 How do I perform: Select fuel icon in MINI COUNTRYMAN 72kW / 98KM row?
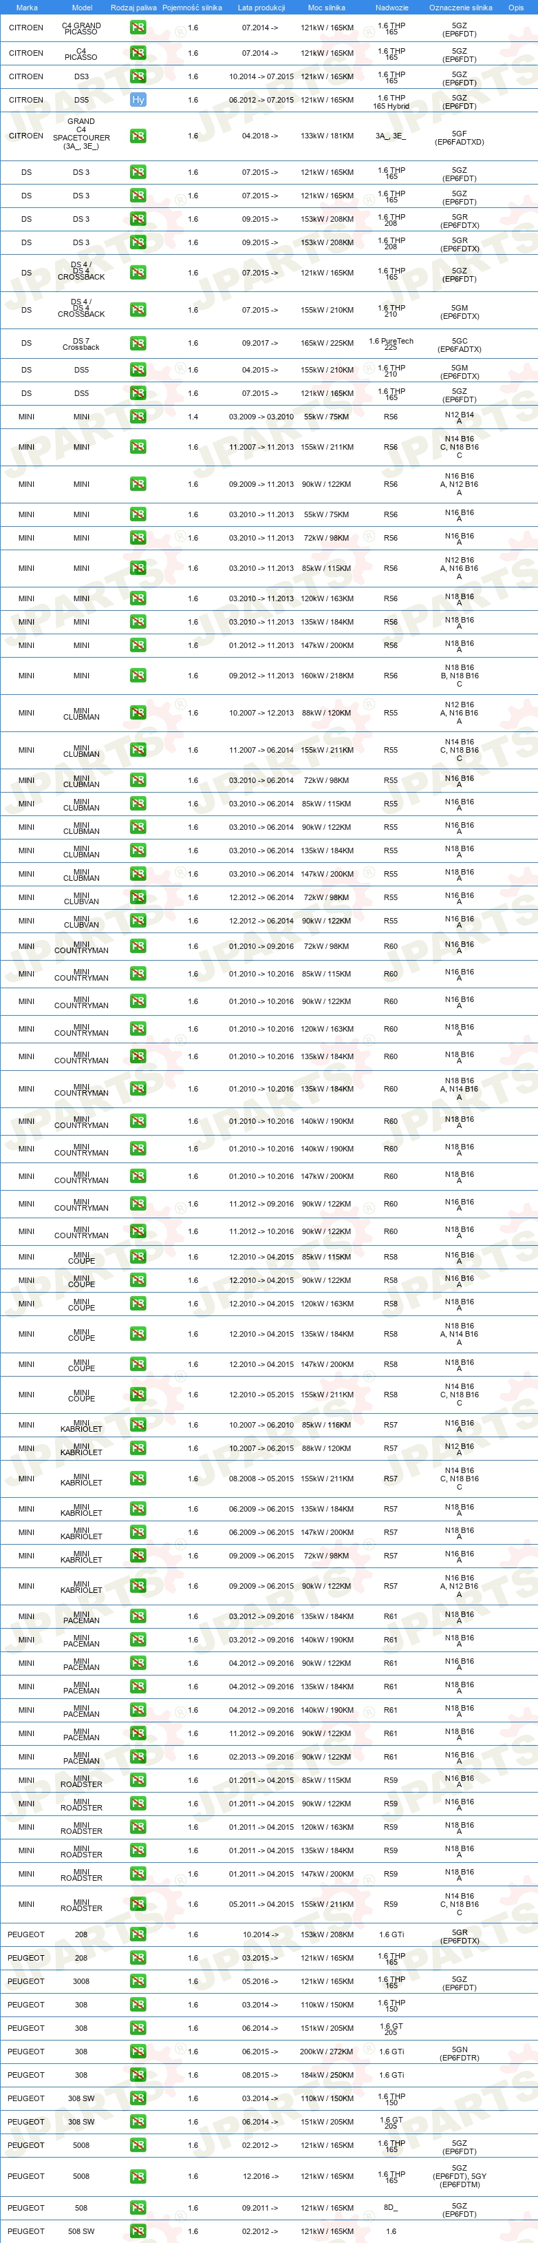click(138, 946)
